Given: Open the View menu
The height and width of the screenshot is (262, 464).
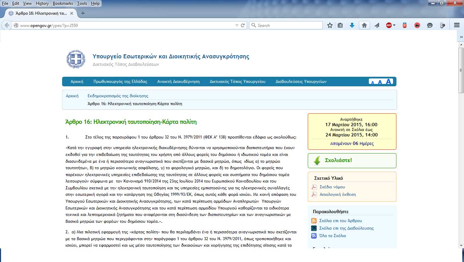Looking at the screenshot, I should pyautogui.click(x=27, y=3).
